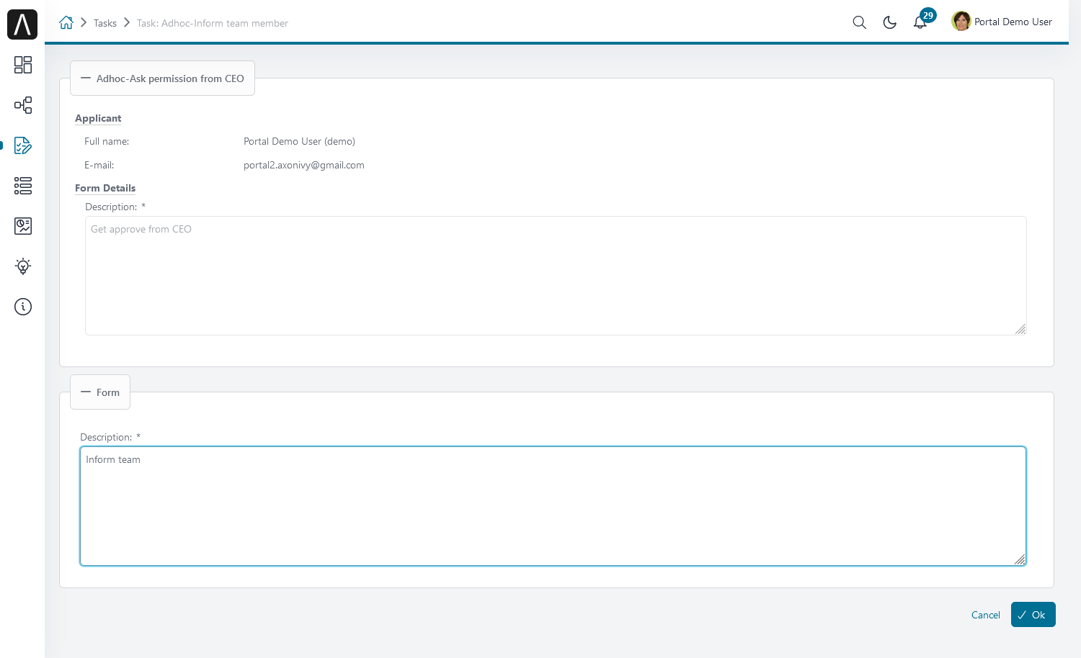Confirm with the Ok button
1081x658 pixels.
(1033, 615)
